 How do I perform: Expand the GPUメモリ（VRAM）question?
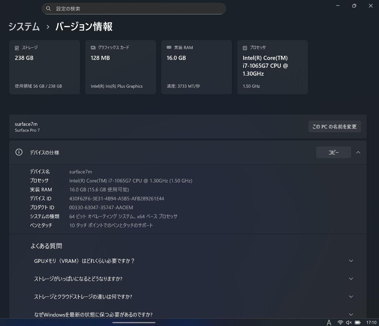[351, 261]
